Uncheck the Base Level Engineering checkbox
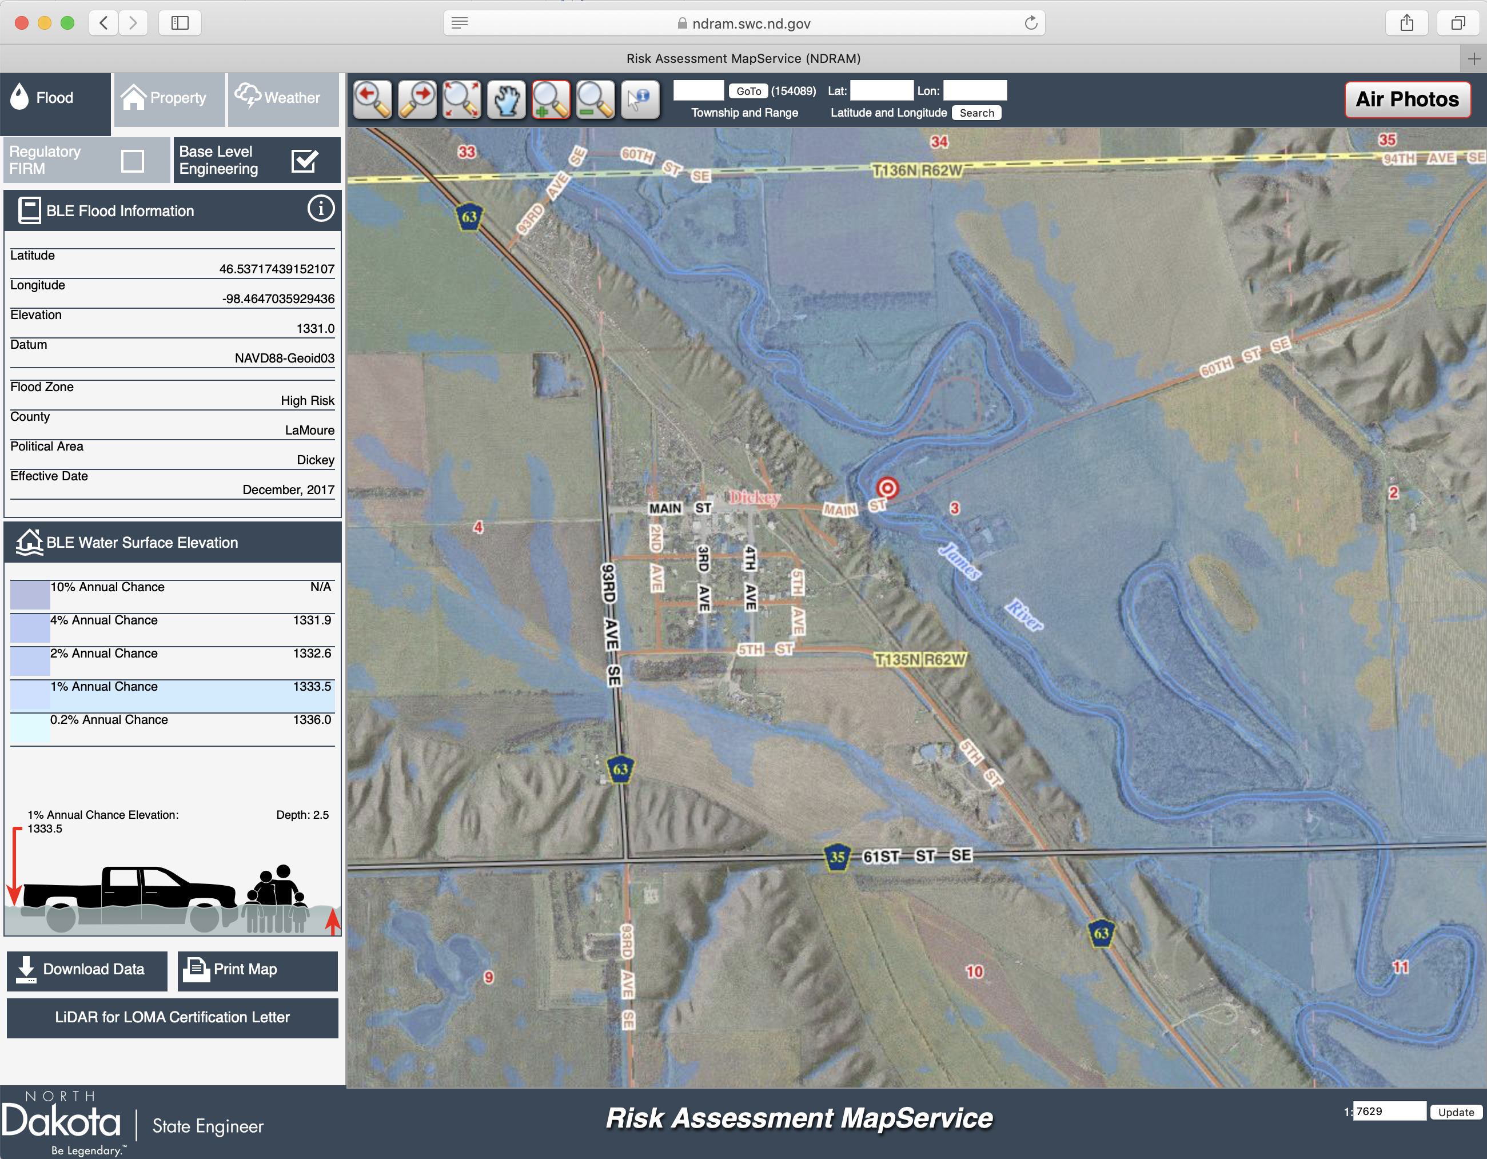 [304, 161]
